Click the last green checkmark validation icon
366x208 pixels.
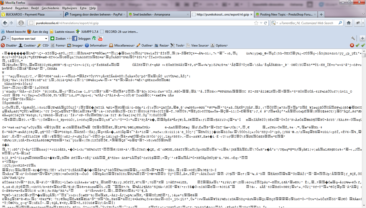click(363, 45)
